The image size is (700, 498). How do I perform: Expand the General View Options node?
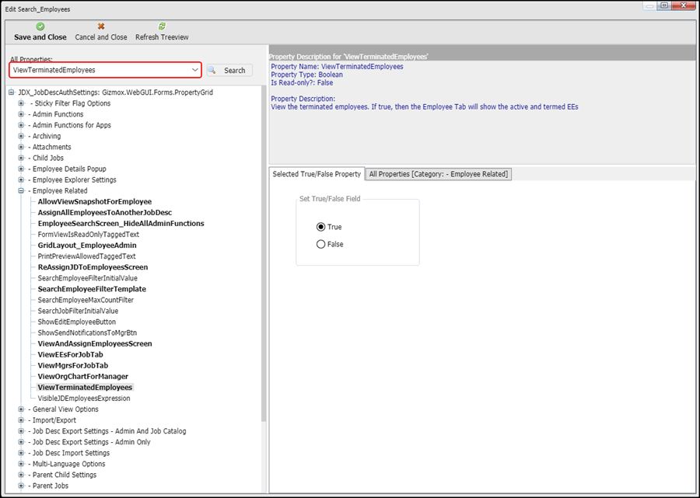coord(21,409)
